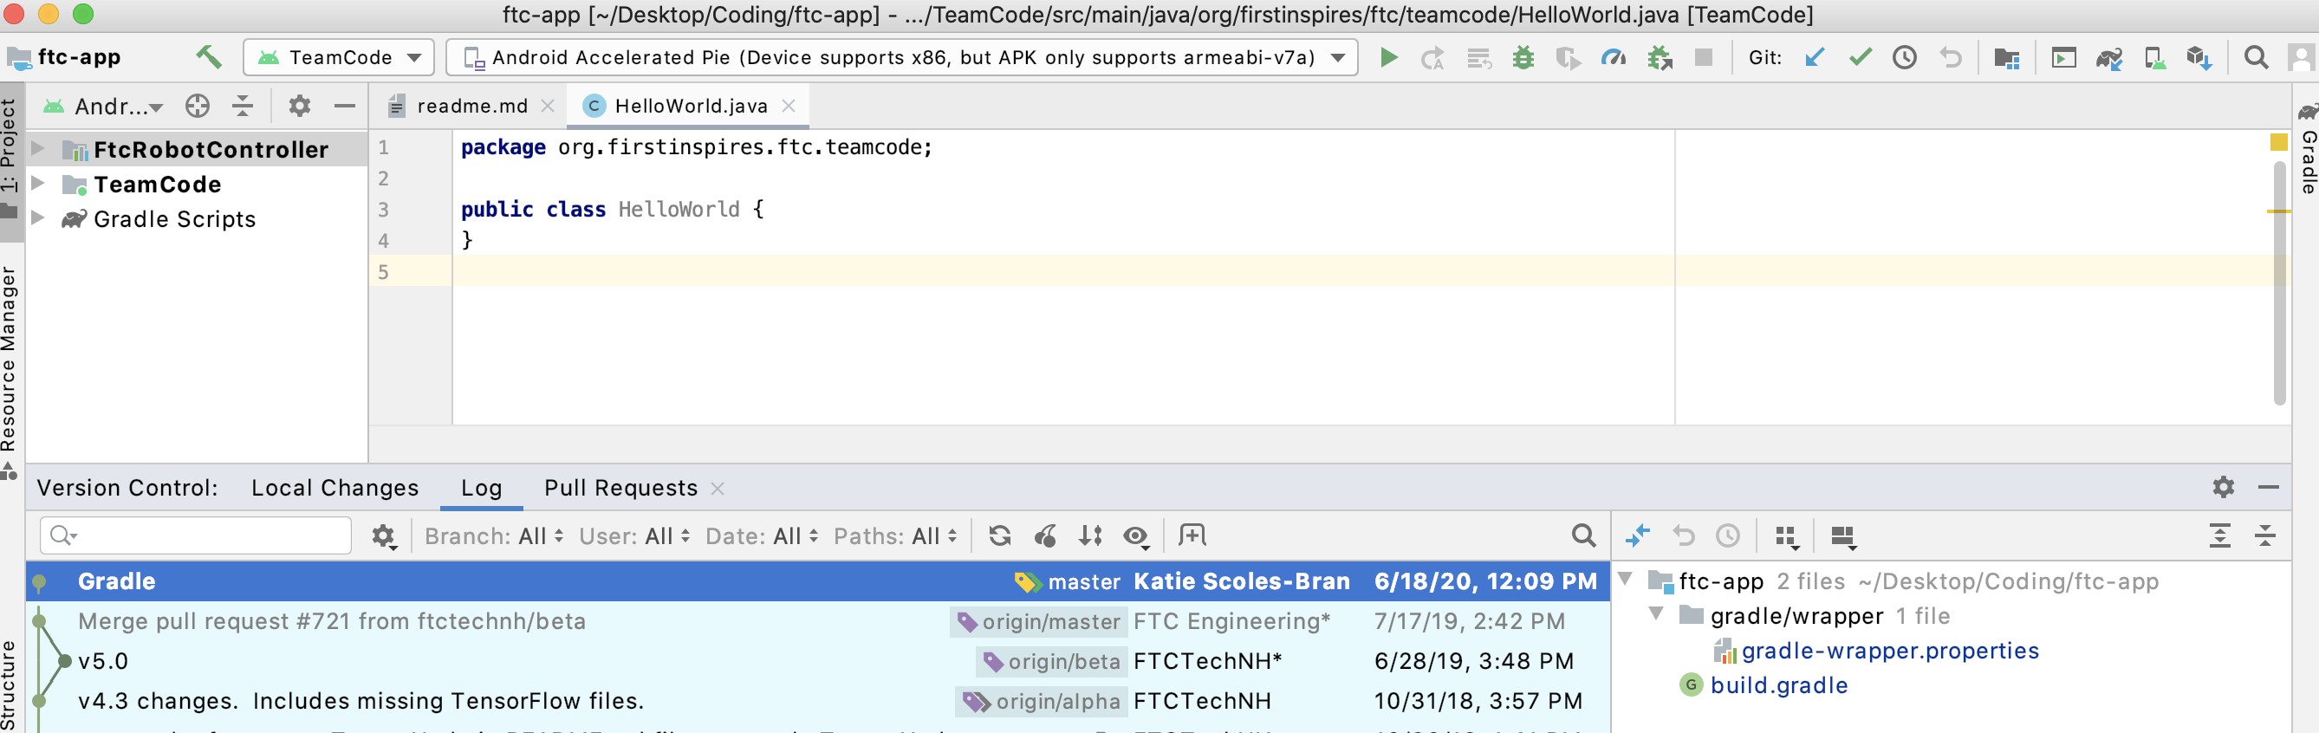Open the Branch filter dropdown
The width and height of the screenshot is (2319, 733).
[x=494, y=535]
